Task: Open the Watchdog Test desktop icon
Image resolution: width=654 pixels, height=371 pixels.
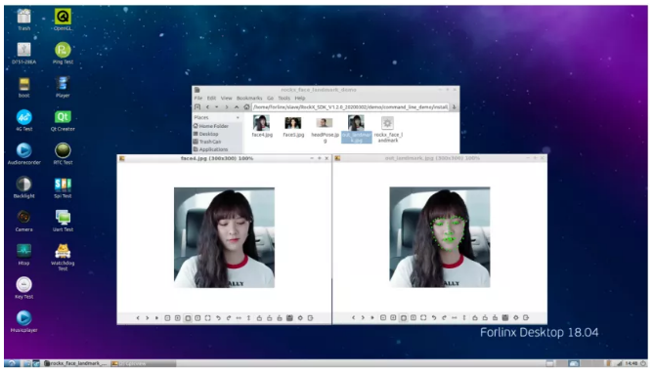Action: [x=63, y=257]
